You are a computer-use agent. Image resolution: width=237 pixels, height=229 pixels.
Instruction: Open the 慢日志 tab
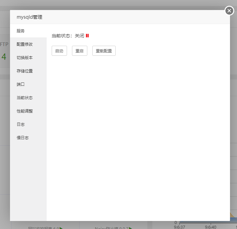28,138
